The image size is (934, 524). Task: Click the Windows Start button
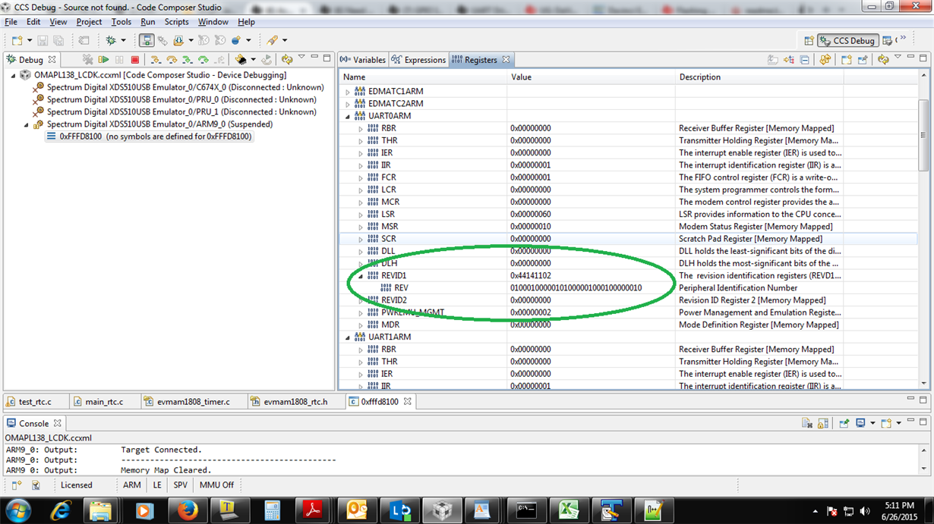tap(17, 510)
